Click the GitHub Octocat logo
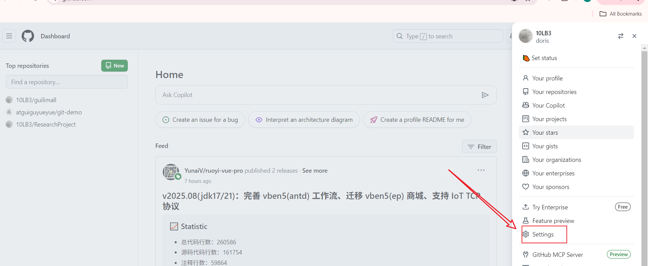The width and height of the screenshot is (648, 266). pos(28,36)
